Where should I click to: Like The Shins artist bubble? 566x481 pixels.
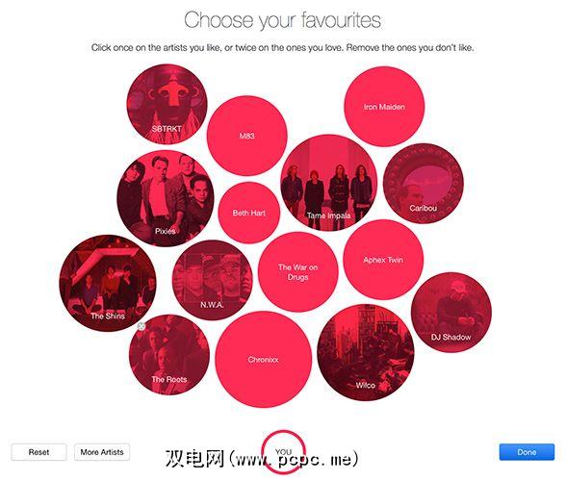(x=108, y=283)
